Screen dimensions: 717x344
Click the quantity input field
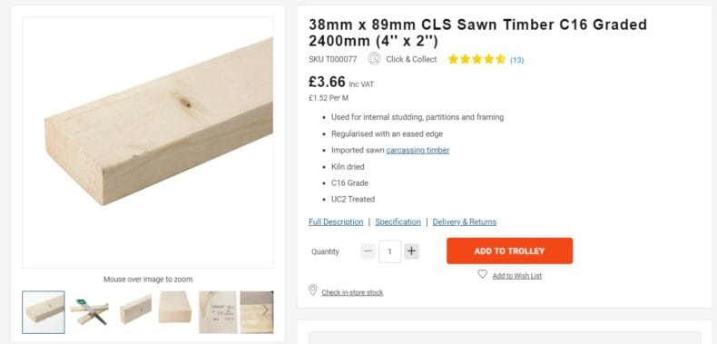click(389, 251)
